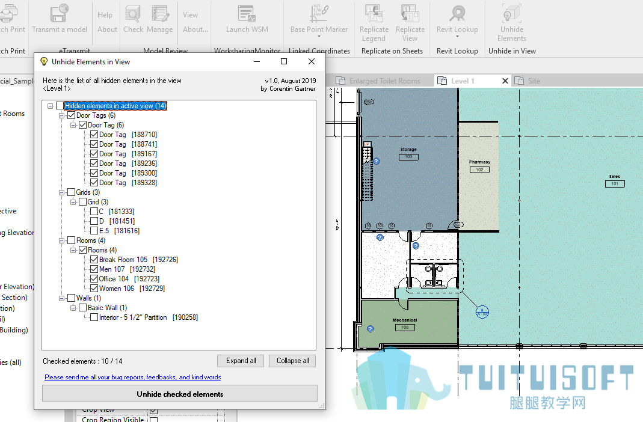Collapse the Door Tag (6) sub-node
Viewport: 643px width, 422px height.
click(73, 125)
